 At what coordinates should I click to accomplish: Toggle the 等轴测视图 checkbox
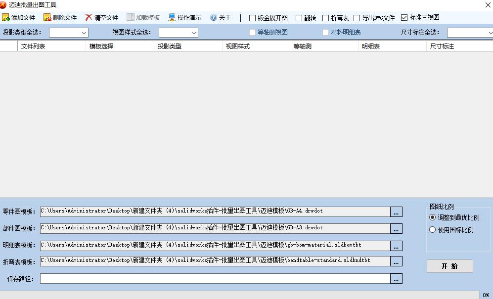tap(252, 33)
